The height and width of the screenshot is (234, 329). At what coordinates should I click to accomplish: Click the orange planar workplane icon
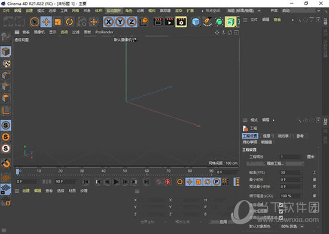[x=6, y=178]
